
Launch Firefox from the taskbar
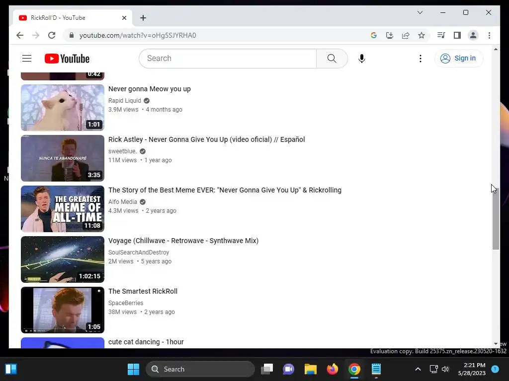pyautogui.click(x=332, y=369)
